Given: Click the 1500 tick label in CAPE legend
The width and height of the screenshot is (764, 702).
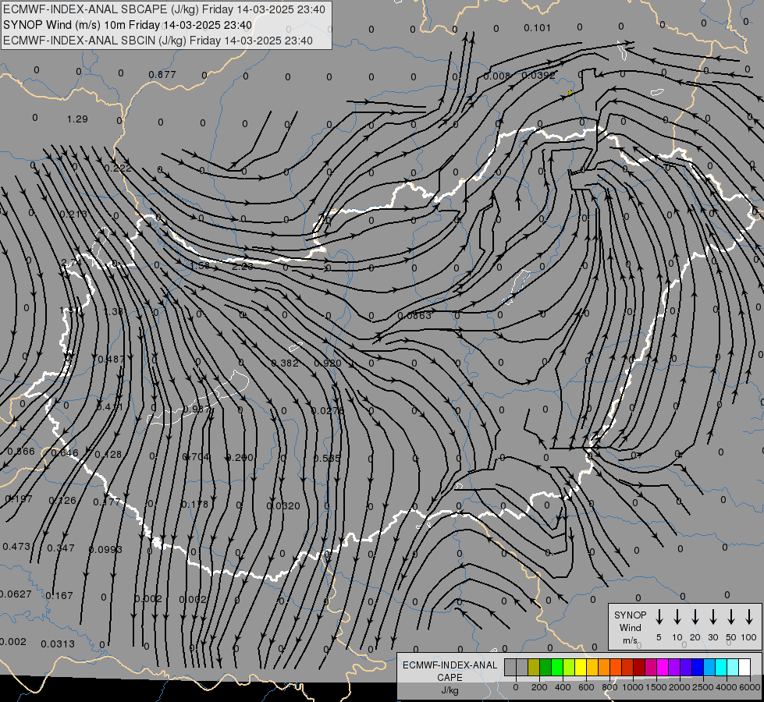Looking at the screenshot, I should pos(656,687).
